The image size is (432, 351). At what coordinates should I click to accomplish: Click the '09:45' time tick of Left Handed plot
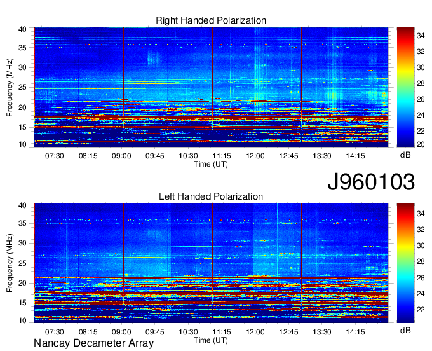(155, 332)
